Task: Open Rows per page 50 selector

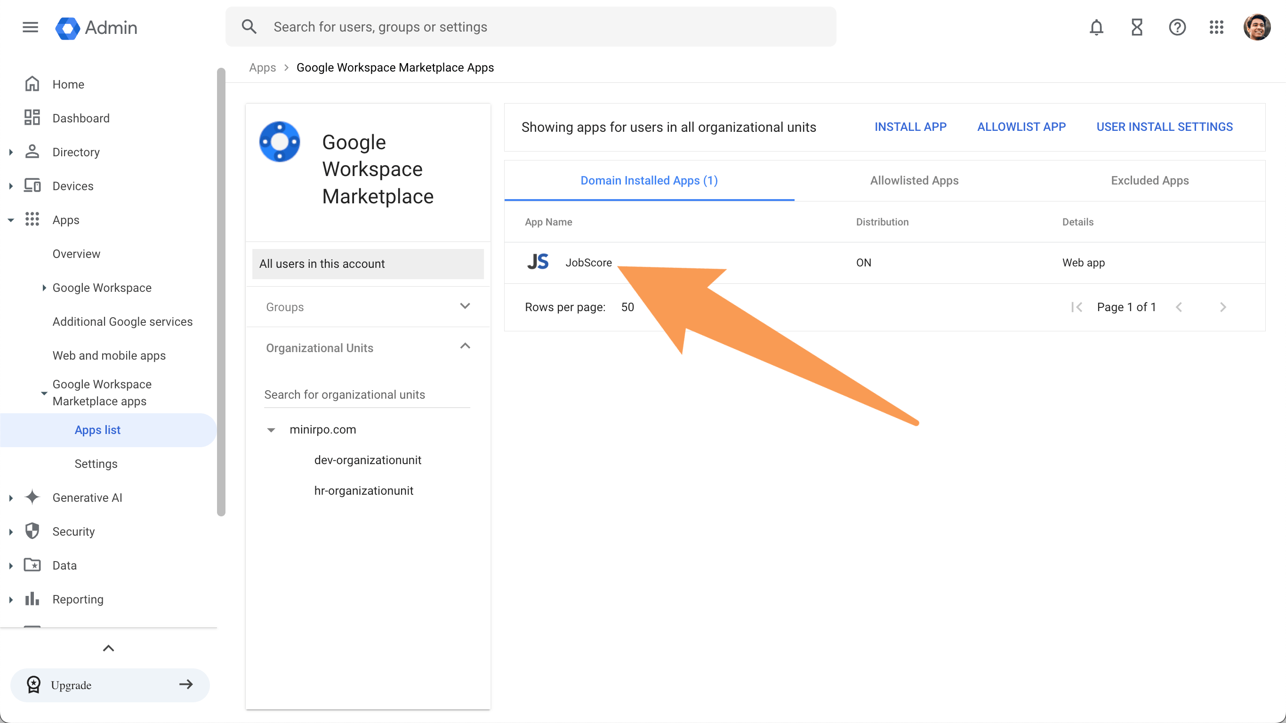Action: click(627, 307)
